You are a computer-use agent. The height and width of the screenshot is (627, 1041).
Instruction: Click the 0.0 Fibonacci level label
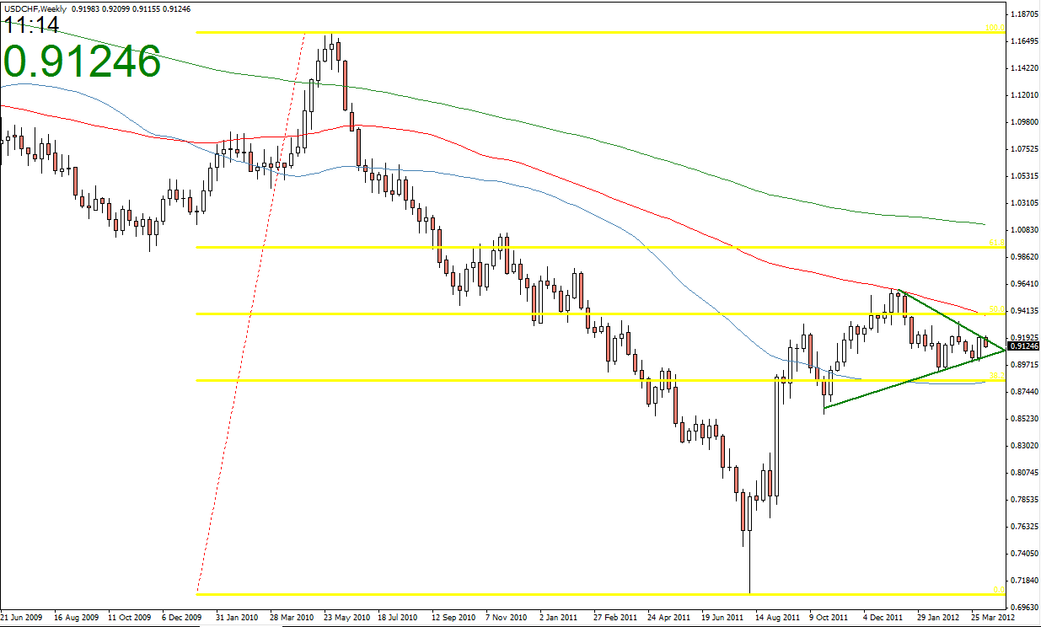pyautogui.click(x=997, y=589)
